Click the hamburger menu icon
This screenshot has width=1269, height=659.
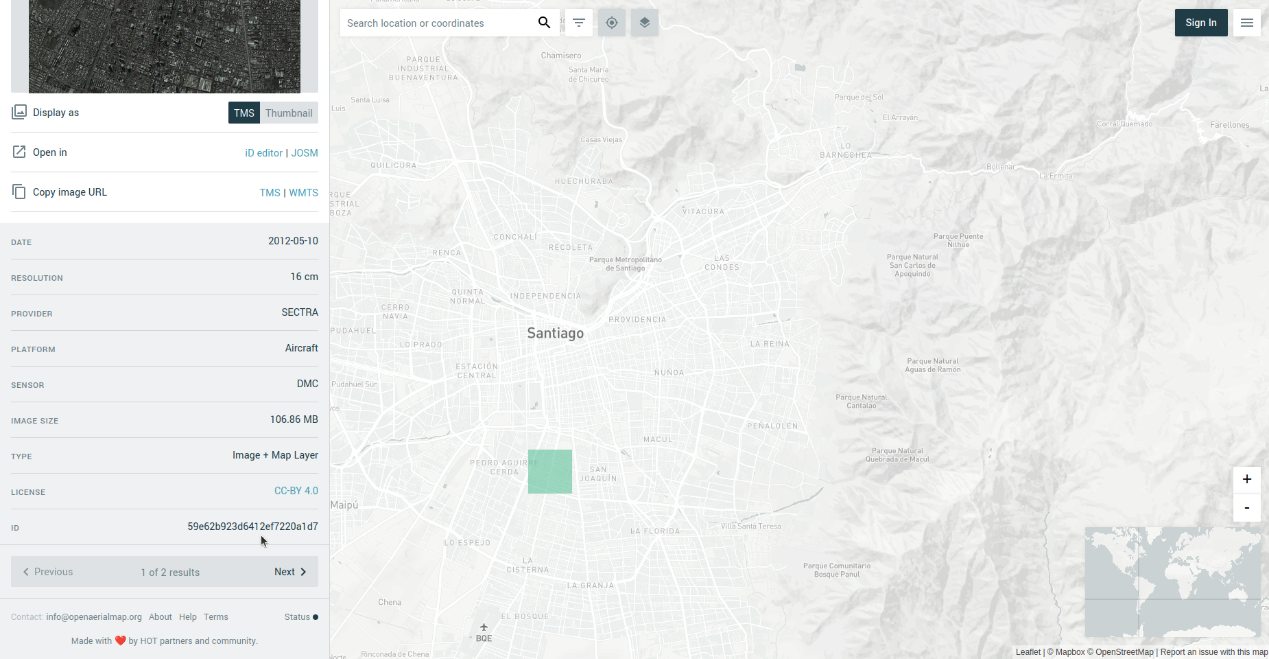pyautogui.click(x=1246, y=23)
